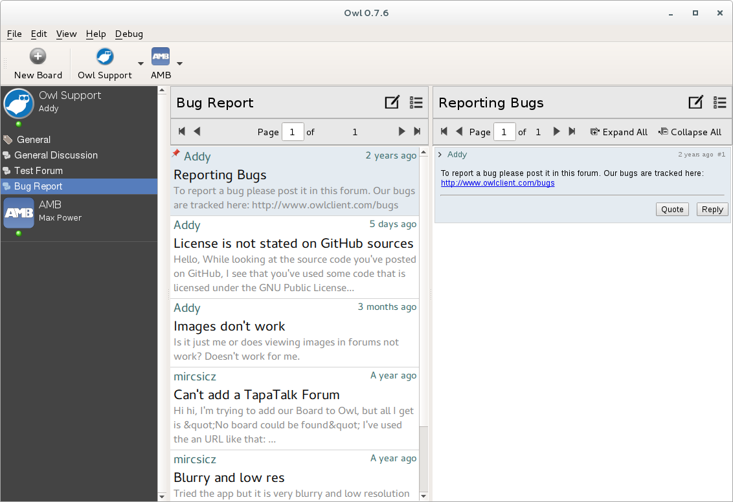Open the Test Forum entry
This screenshot has width=733, height=502.
point(79,170)
